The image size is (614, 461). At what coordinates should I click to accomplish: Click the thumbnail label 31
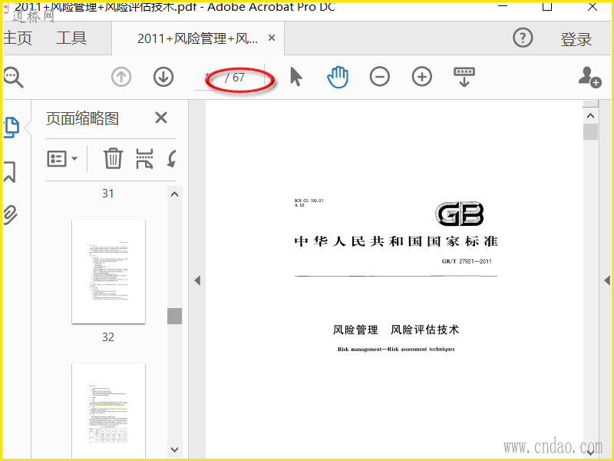(x=108, y=194)
